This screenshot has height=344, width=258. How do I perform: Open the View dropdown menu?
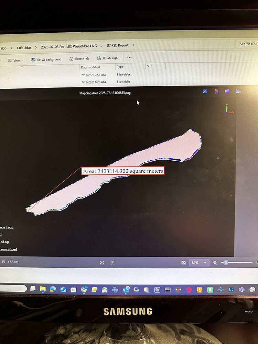(15, 60)
